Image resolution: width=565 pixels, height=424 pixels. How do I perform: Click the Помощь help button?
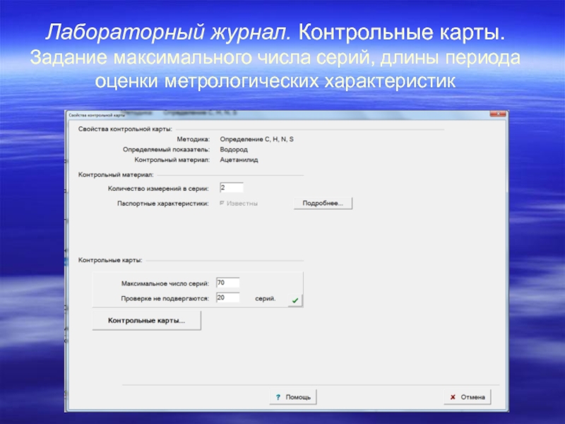pos(293,397)
